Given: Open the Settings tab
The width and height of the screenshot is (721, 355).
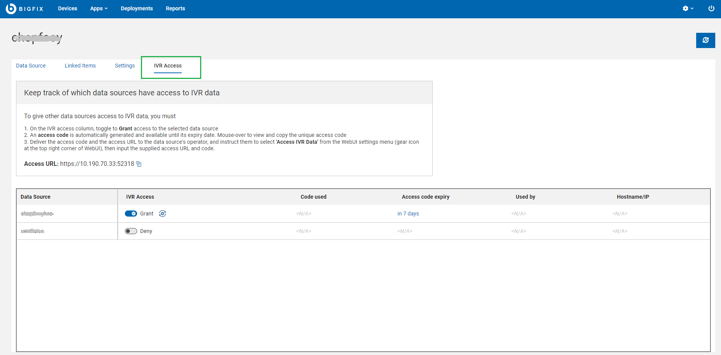Looking at the screenshot, I should [125, 66].
